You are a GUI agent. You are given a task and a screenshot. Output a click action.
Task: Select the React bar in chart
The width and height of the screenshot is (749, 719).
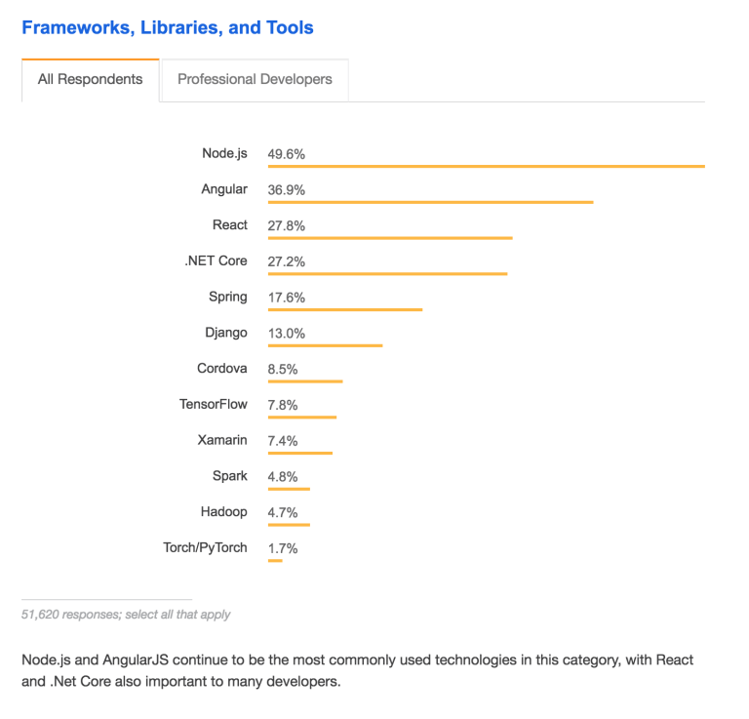click(x=390, y=238)
